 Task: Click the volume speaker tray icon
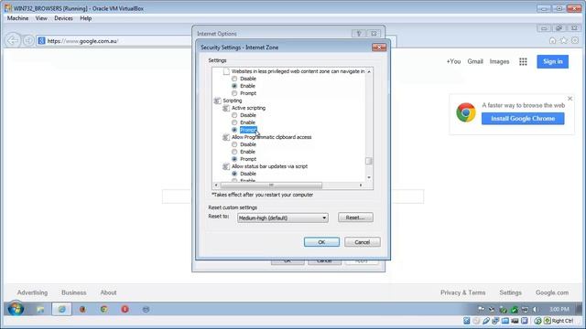[536, 309]
